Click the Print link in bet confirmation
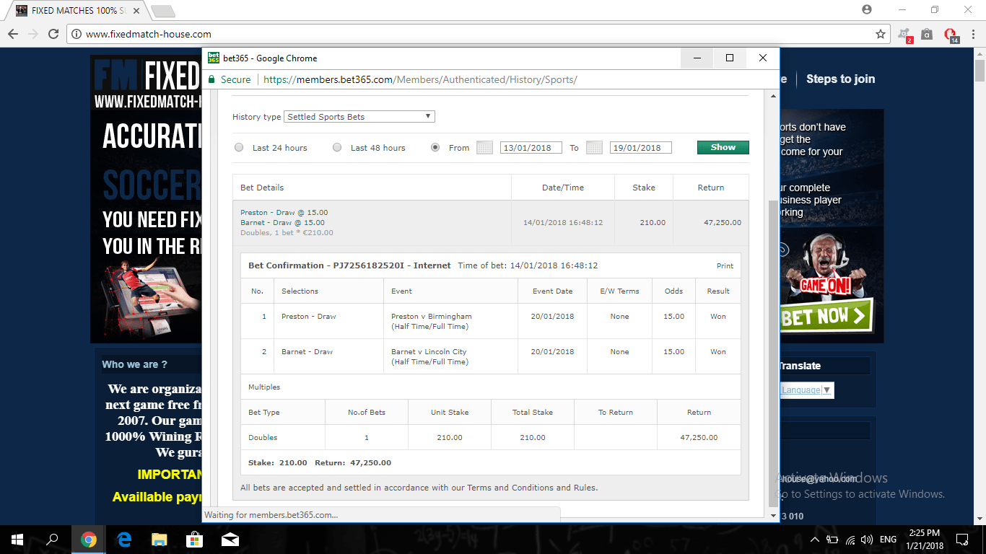 (x=725, y=266)
